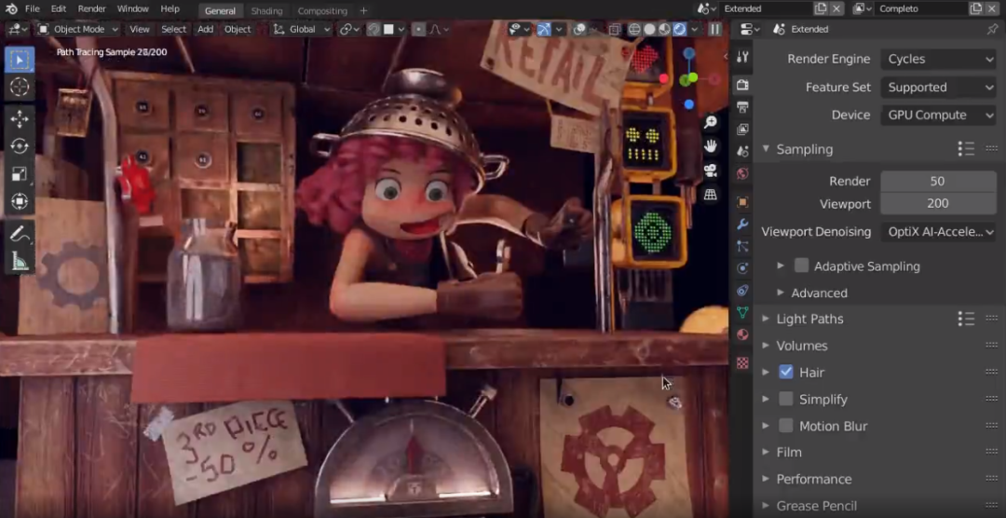
Task: Open the Object Data properties tab
Action: 742,313
